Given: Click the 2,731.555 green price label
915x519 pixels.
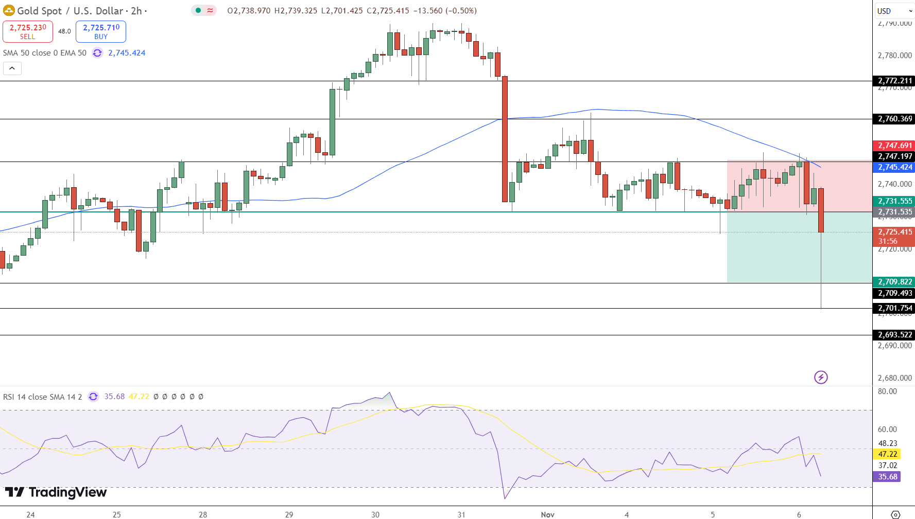Looking at the screenshot, I should 894,201.
